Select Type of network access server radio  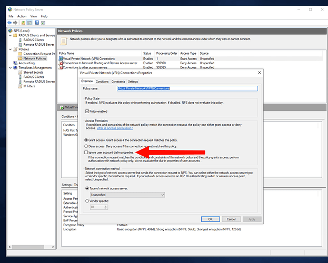click(87, 188)
